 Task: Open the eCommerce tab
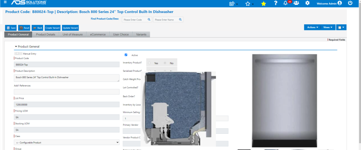pos(98,35)
